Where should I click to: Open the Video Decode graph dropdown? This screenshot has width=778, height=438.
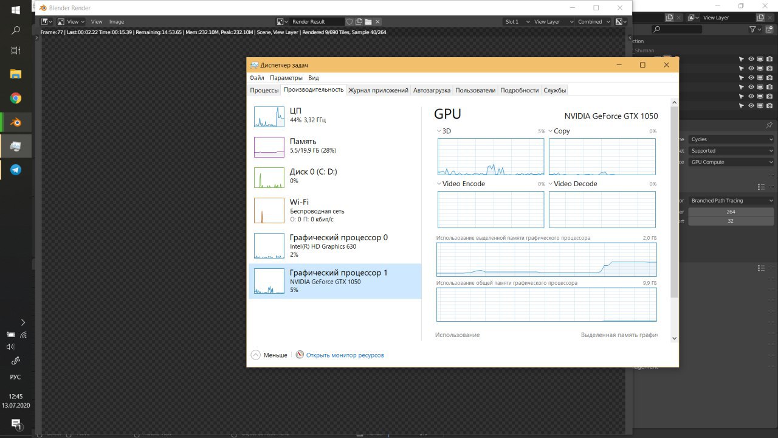(573, 184)
